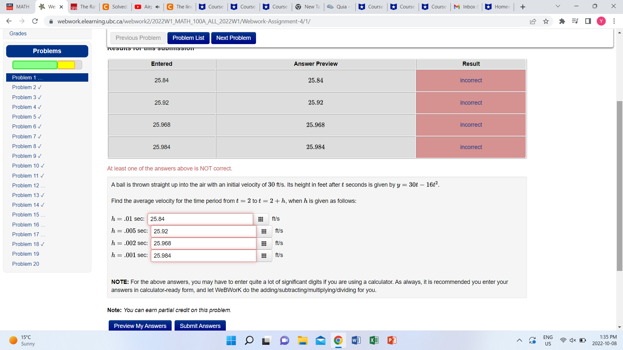Open the speaker volume control in system tray
This screenshot has height=350, width=623.
tap(572, 340)
